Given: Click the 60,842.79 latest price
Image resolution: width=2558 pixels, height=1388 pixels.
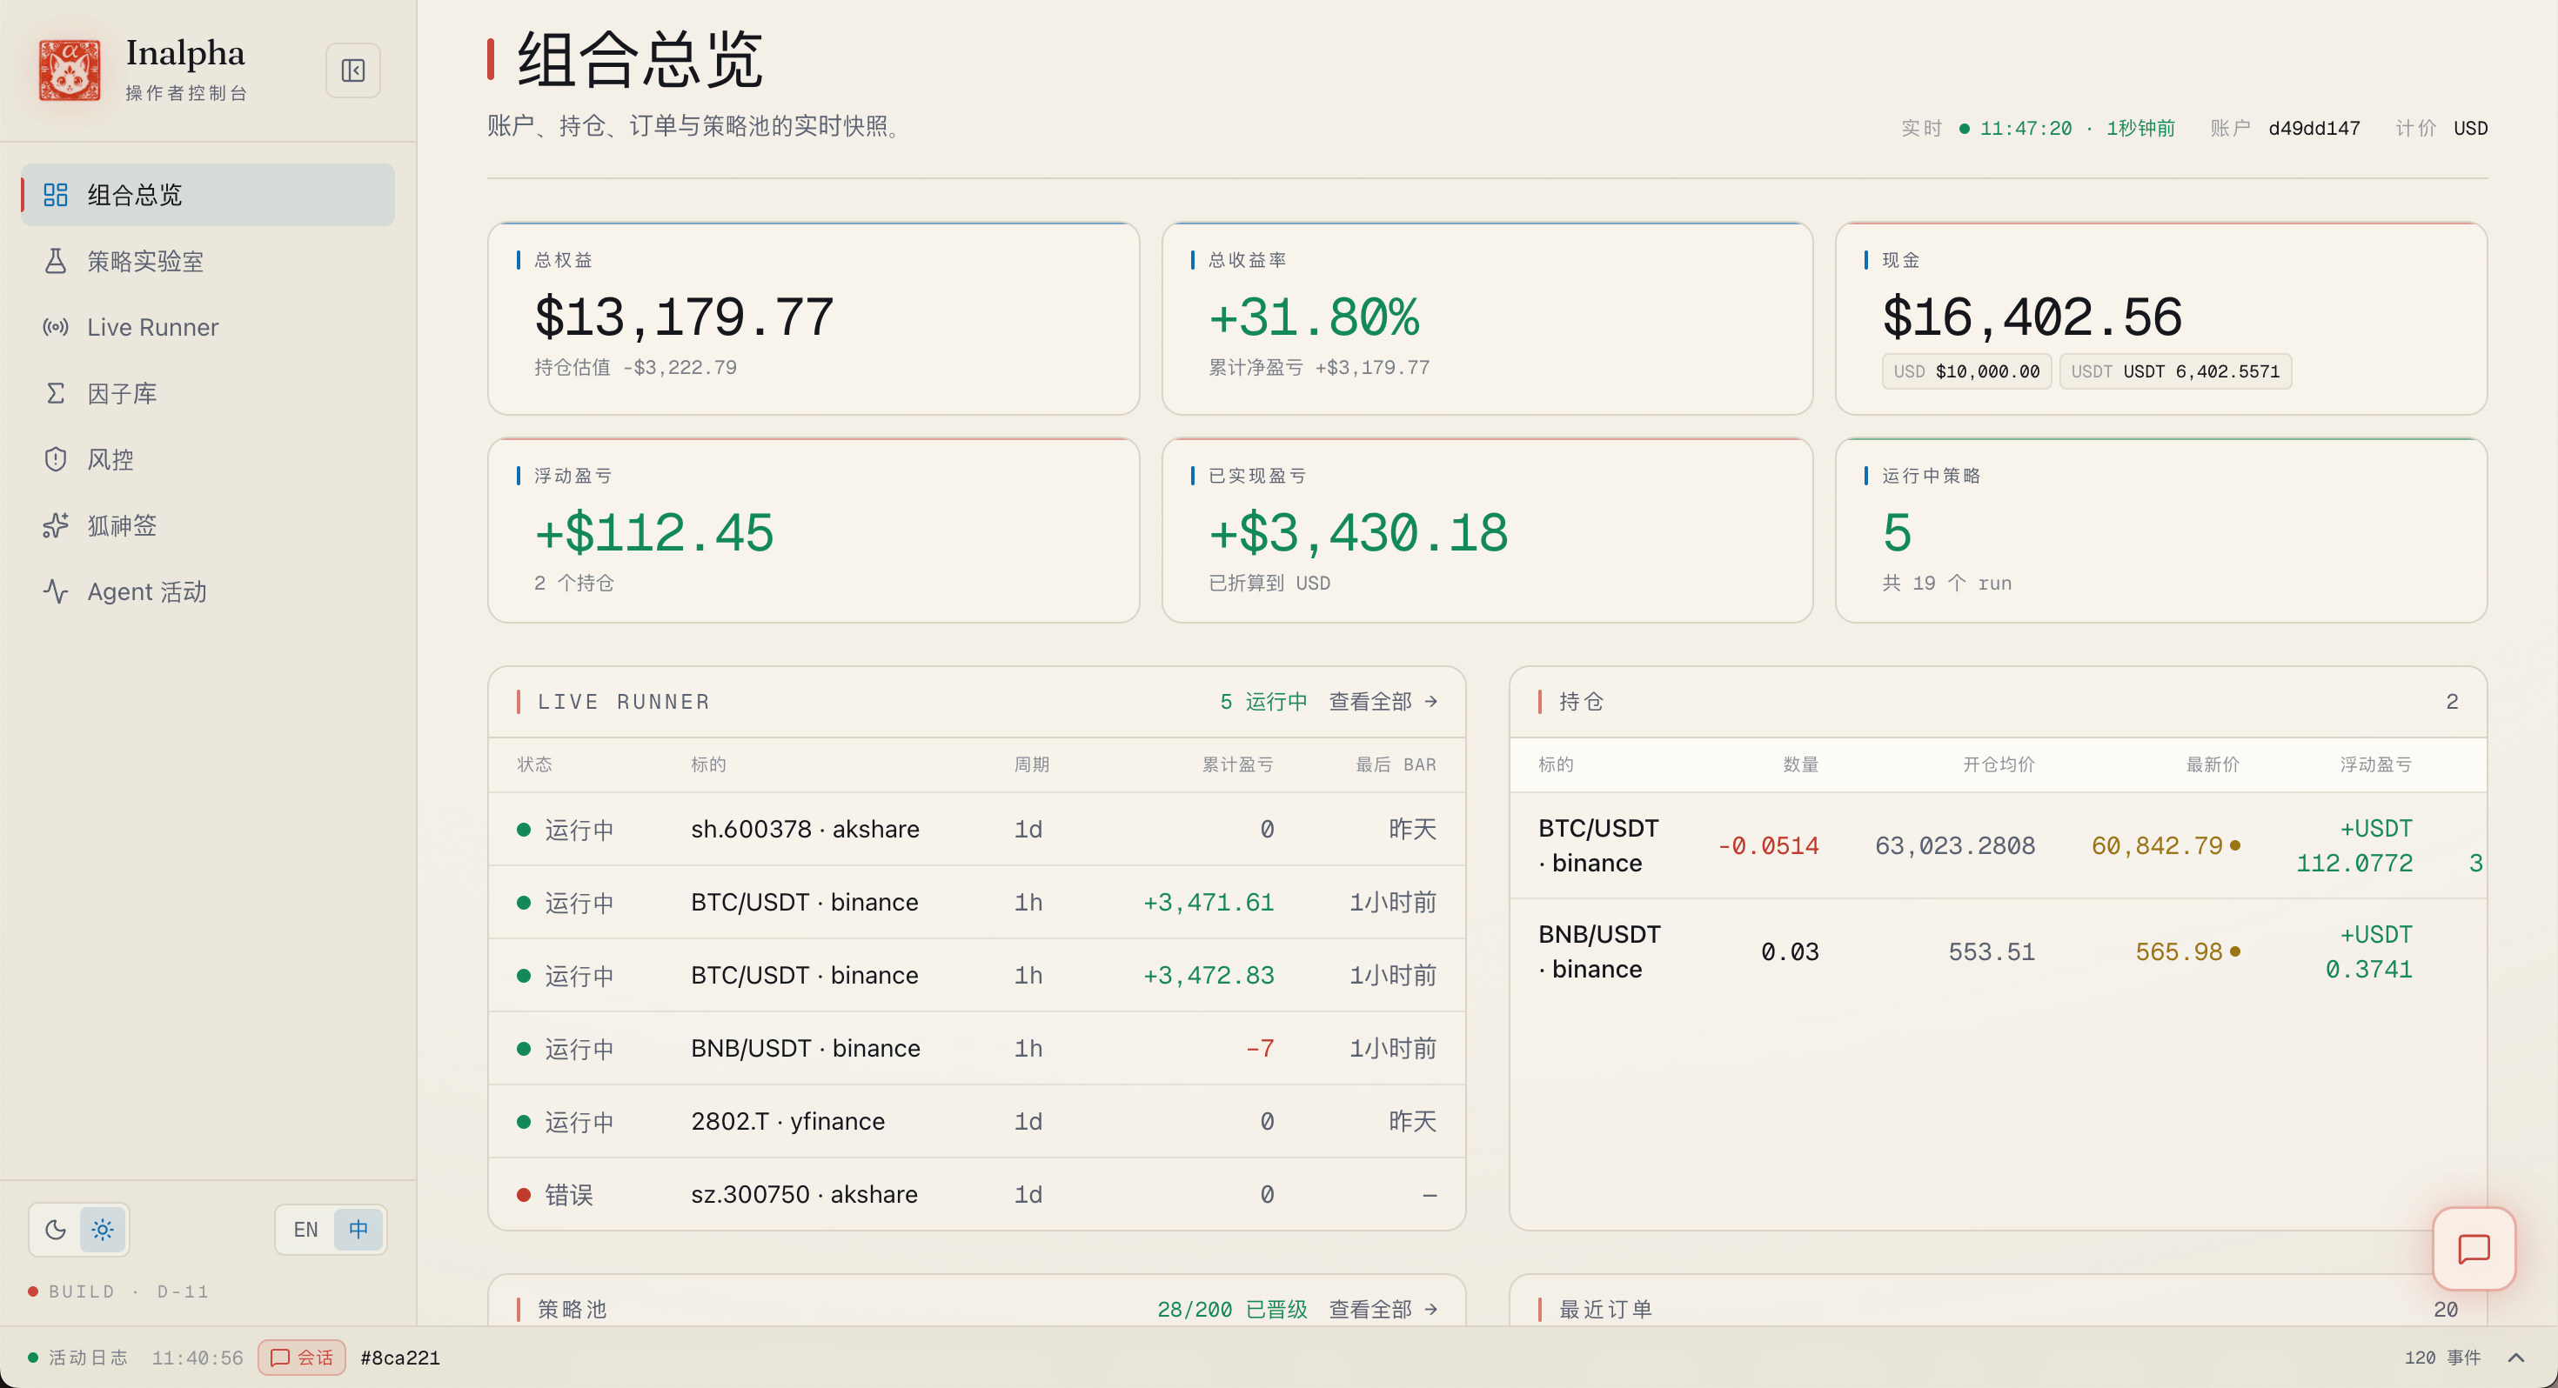Looking at the screenshot, I should click(x=2157, y=846).
